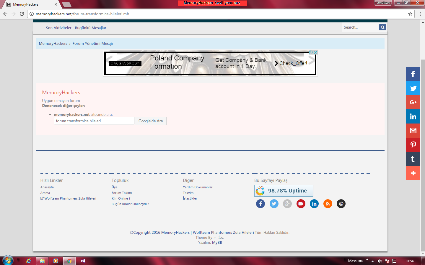
Task: Share page via LinkedIn sidebar icon
Action: click(x=413, y=116)
